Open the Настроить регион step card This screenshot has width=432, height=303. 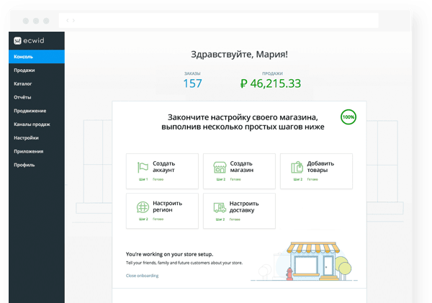(x=162, y=211)
